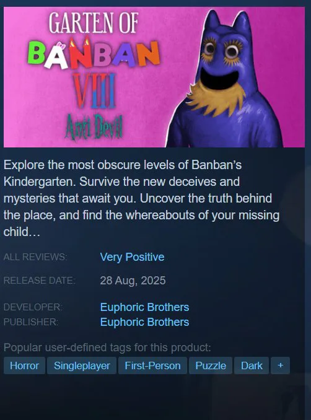Open the Euphoric Brothers publisher link
311x420 pixels.
tap(144, 322)
